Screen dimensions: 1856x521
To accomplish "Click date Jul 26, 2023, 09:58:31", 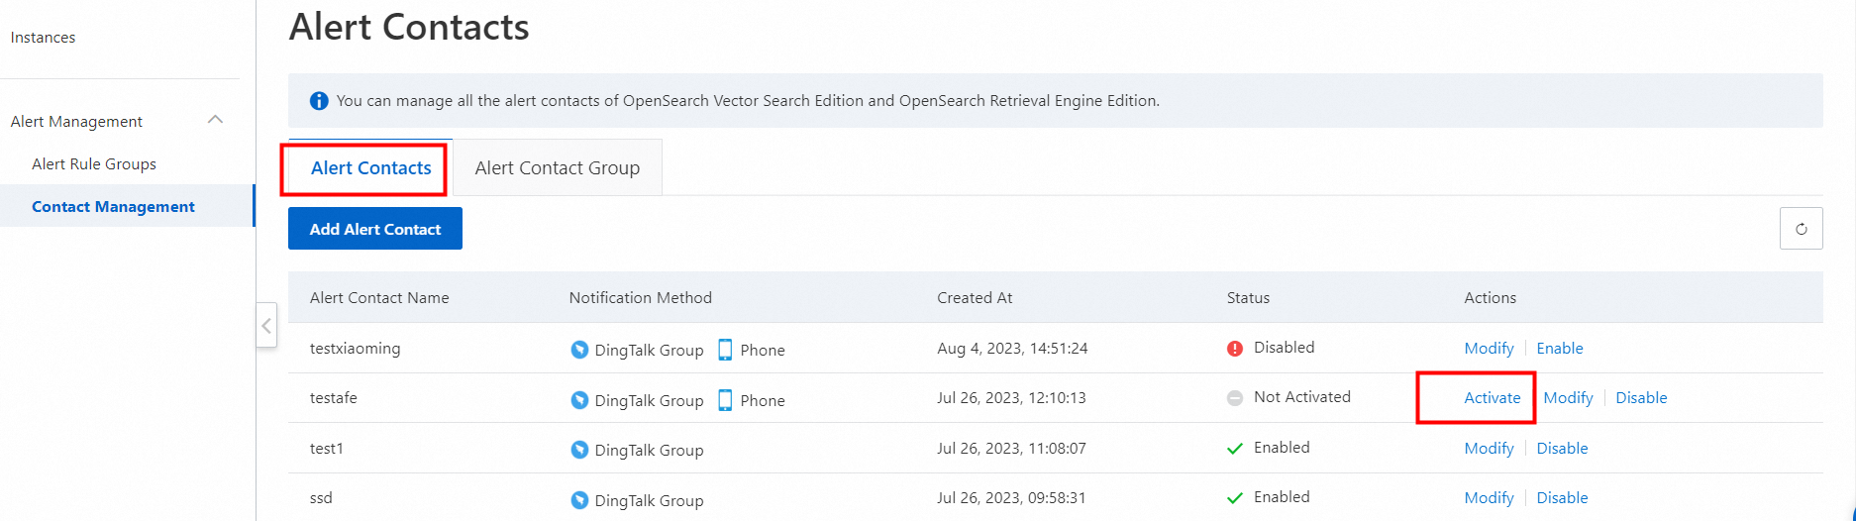I will click(x=1011, y=498).
